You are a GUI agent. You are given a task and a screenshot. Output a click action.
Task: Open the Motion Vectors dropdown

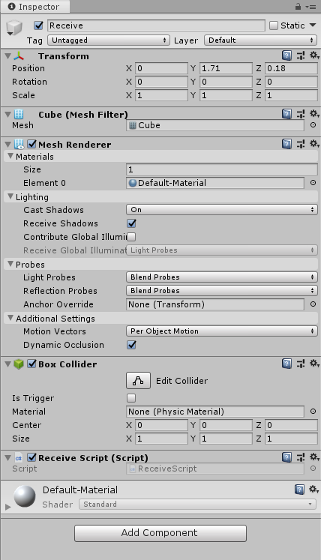coord(222,331)
